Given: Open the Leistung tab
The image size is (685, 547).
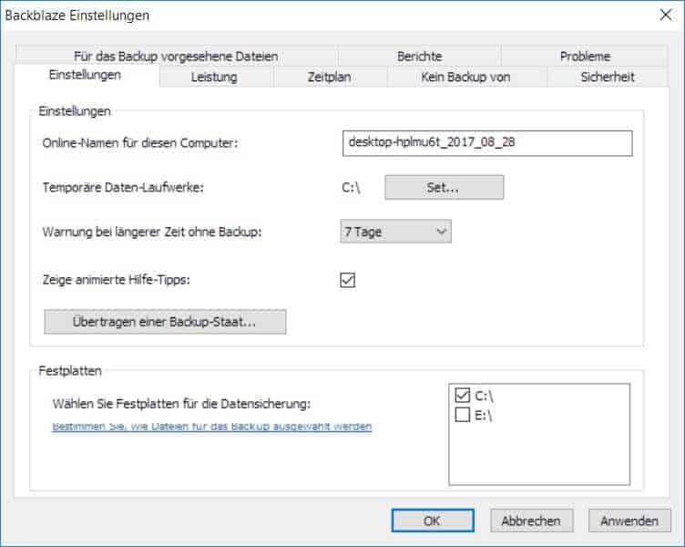Looking at the screenshot, I should click(216, 77).
